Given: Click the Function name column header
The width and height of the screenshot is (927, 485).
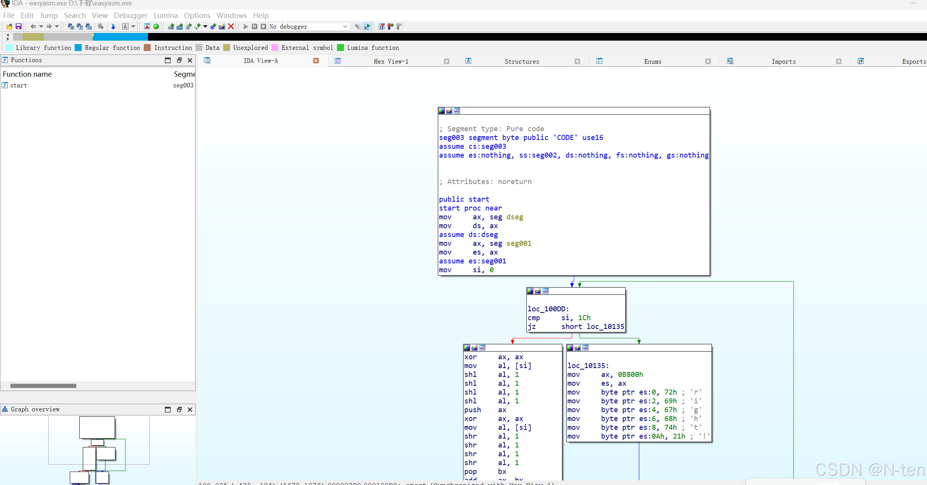Looking at the screenshot, I should (27, 74).
